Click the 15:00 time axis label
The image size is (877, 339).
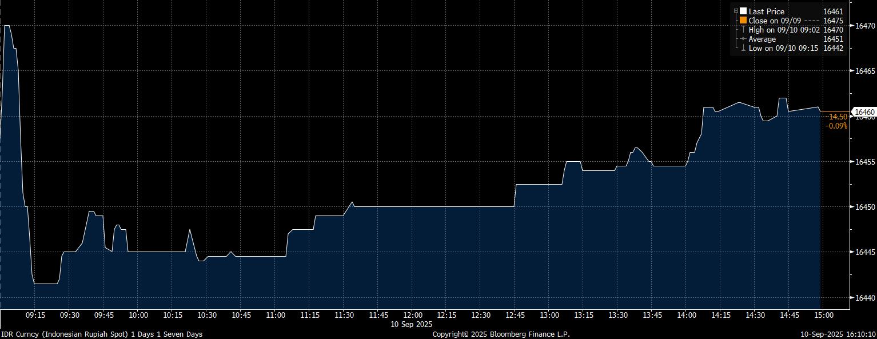(823, 315)
